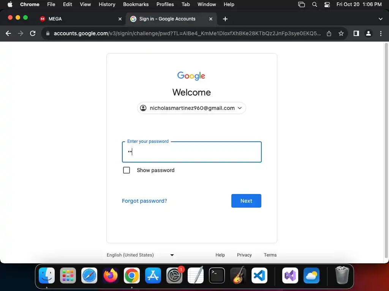The width and height of the screenshot is (389, 291).
Task: Open the cloud weather app in dock
Action: point(312,275)
